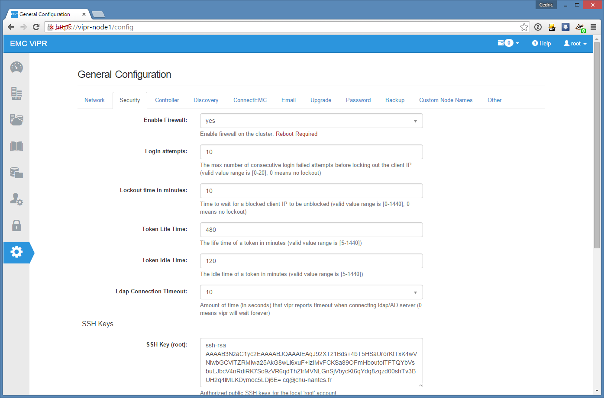Open the Resources database-folder icon
The height and width of the screenshot is (398, 604).
coord(16,173)
